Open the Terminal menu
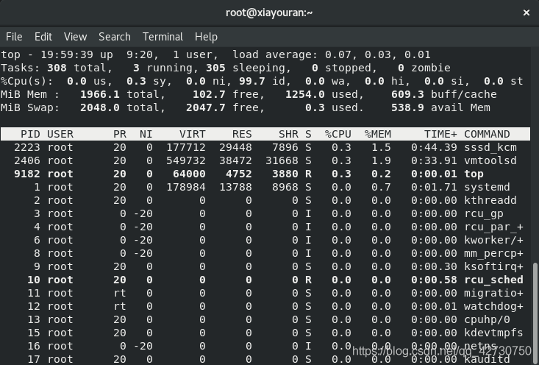Image resolution: width=539 pixels, height=365 pixels. coord(163,37)
